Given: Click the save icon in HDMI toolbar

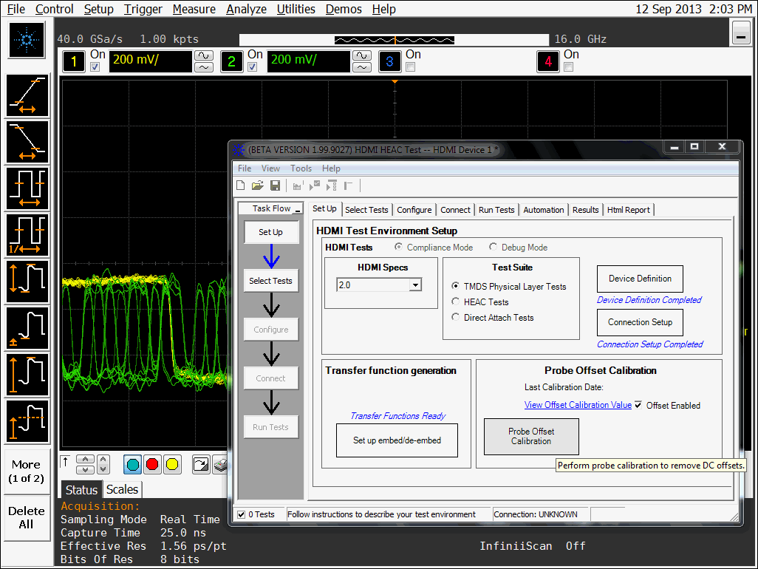Looking at the screenshot, I should [x=275, y=185].
